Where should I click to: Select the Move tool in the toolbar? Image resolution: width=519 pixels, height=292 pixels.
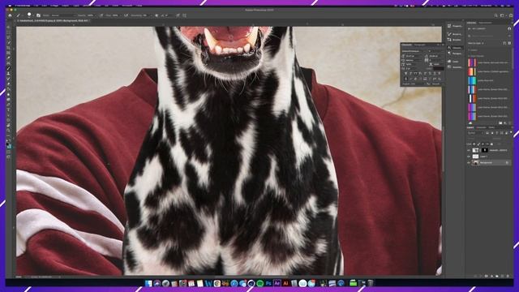coord(9,27)
